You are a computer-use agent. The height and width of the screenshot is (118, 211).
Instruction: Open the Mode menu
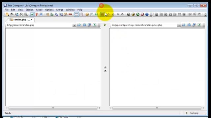click(x=39, y=10)
